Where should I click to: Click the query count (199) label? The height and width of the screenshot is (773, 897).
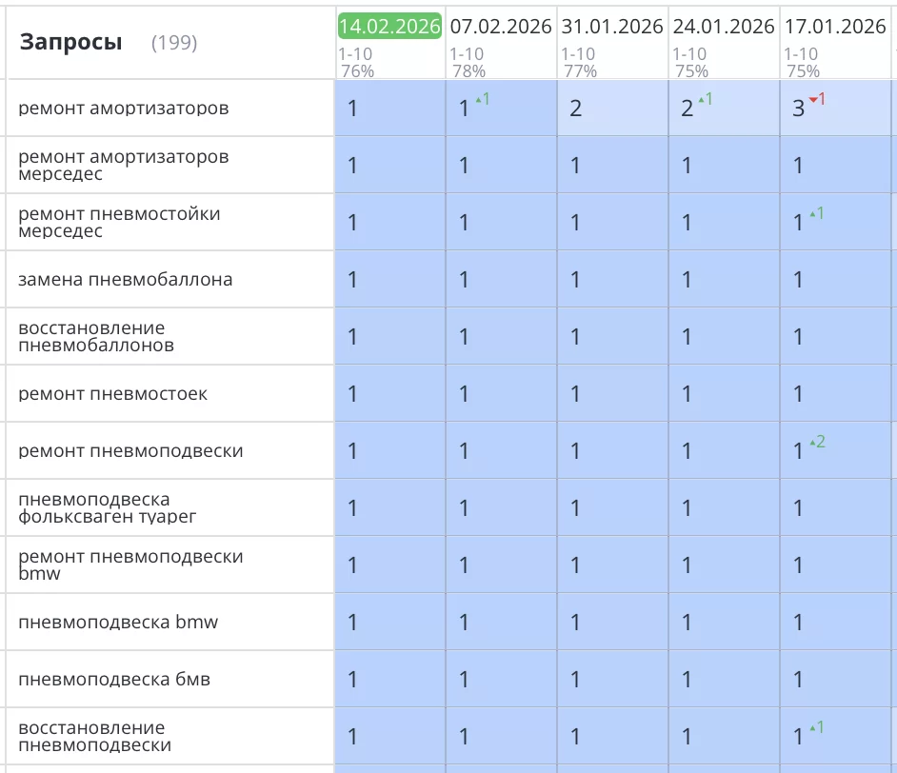[174, 43]
